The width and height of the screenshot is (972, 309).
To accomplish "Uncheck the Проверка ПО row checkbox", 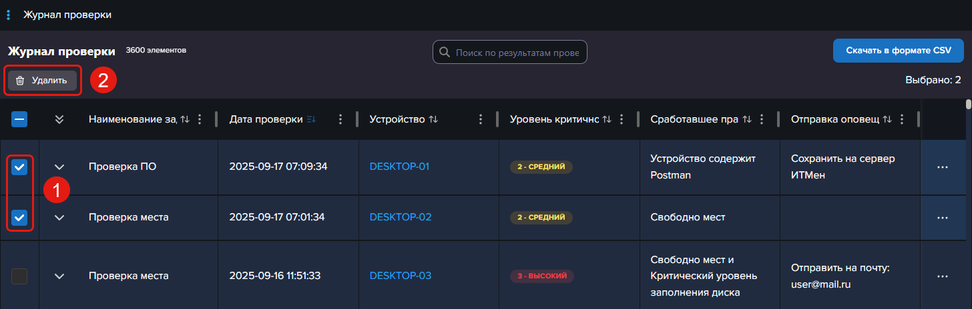I will (19, 167).
